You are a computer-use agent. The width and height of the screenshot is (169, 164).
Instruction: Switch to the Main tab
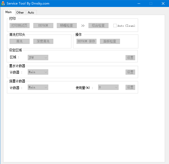[9, 12]
